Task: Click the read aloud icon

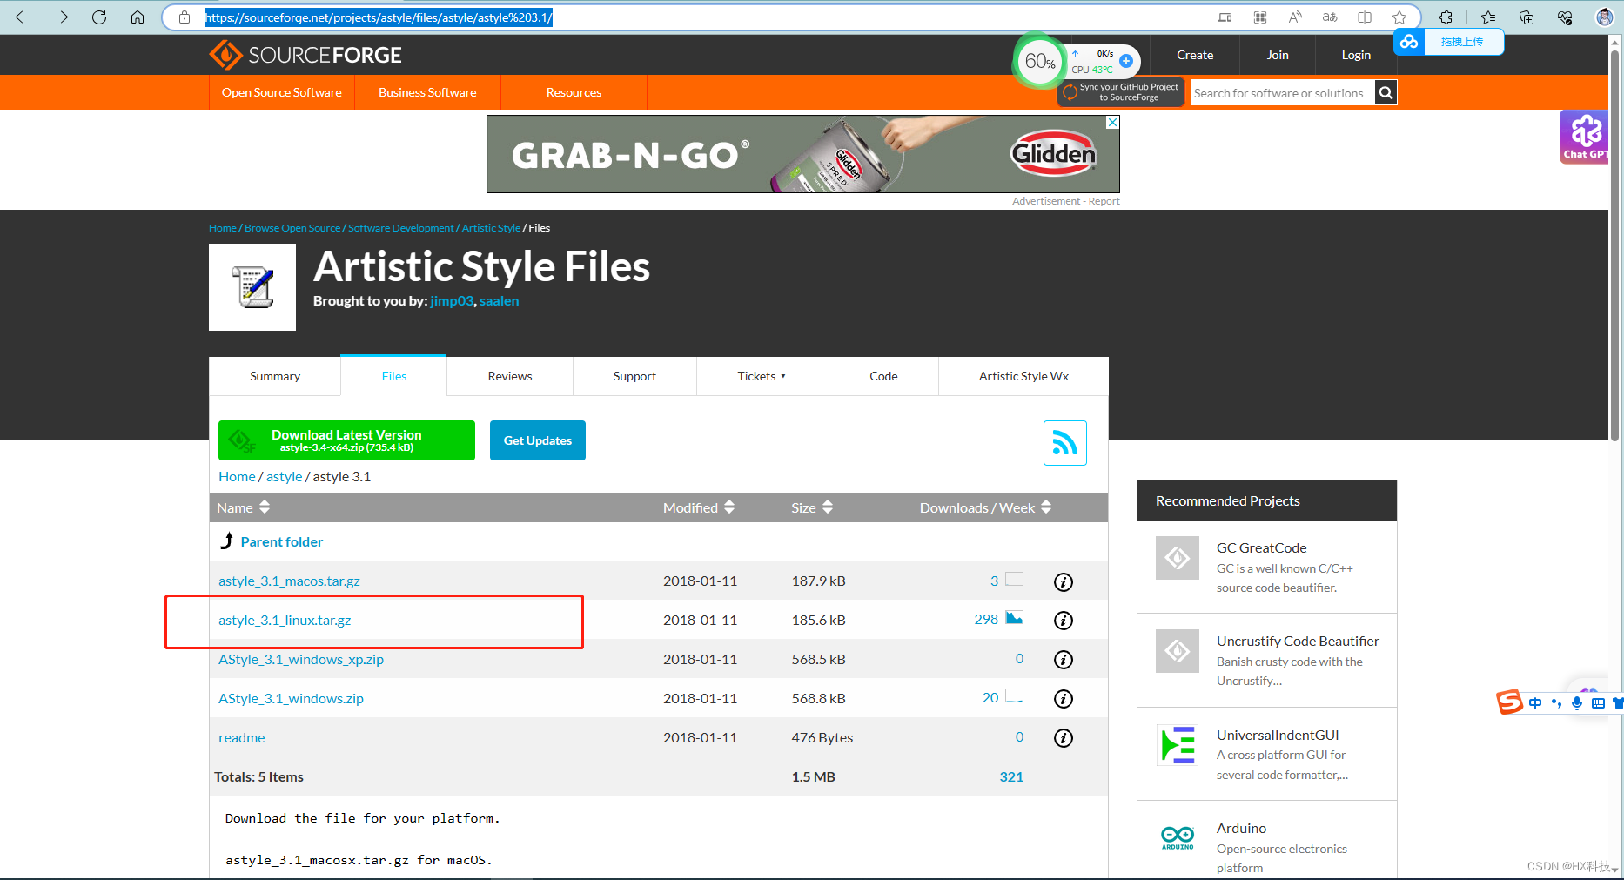Action: click(x=1295, y=17)
